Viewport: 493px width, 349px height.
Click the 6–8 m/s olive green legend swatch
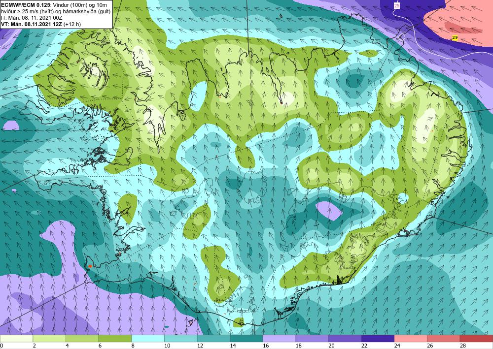coord(115,339)
